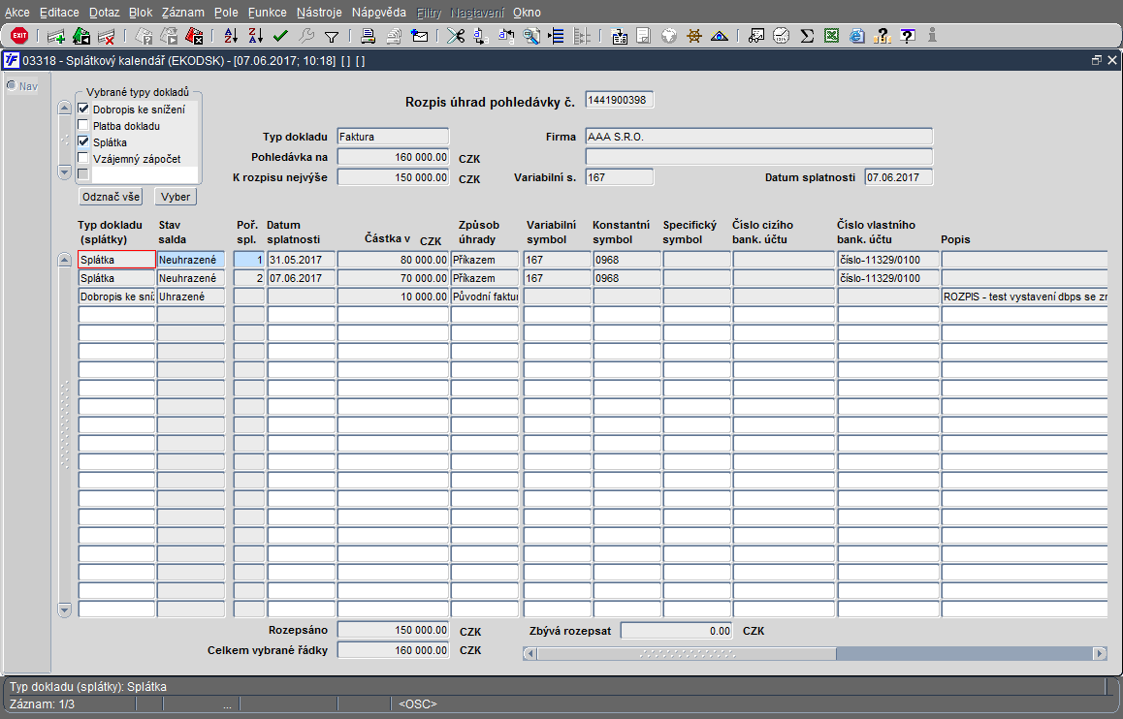Click the clock calendar icon

tap(782, 35)
